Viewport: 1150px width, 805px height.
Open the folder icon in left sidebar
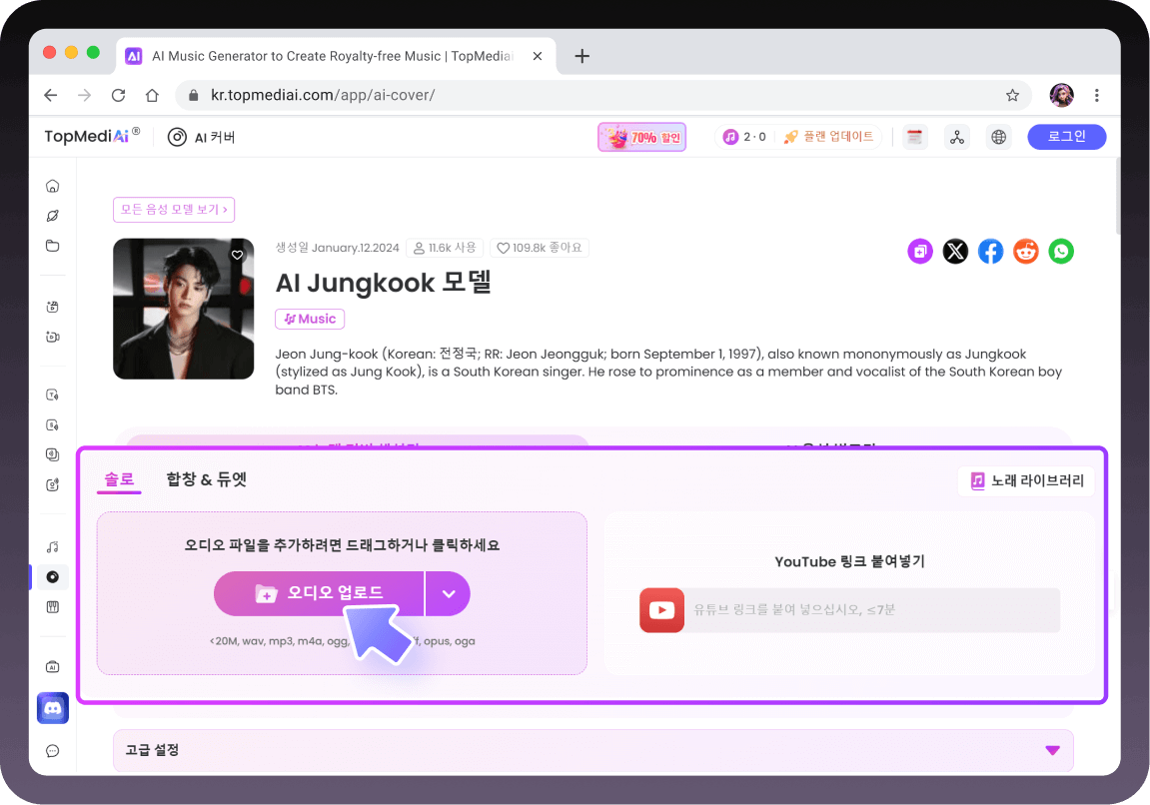point(53,246)
